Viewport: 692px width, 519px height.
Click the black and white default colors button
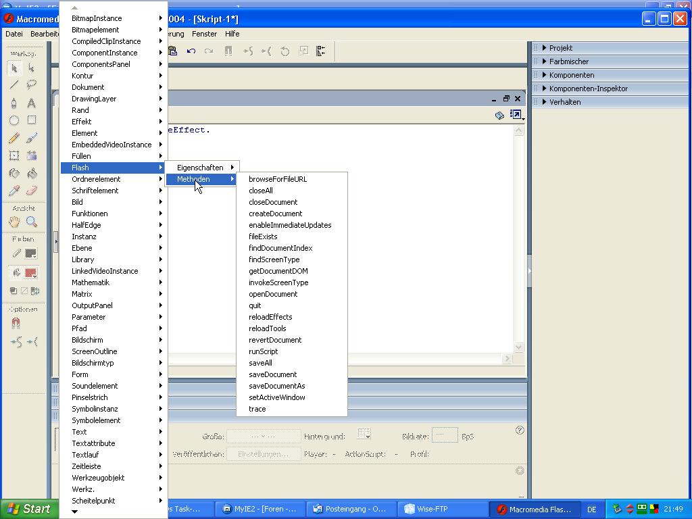tap(14, 291)
